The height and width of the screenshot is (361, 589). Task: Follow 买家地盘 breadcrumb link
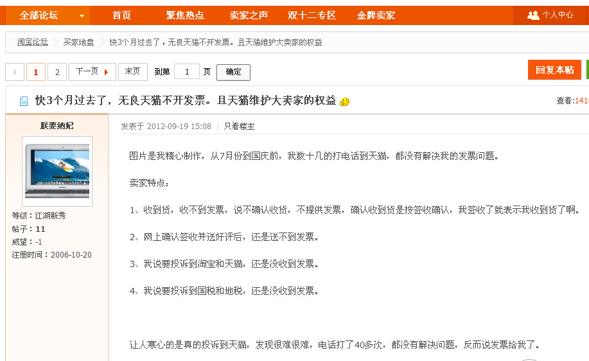(78, 42)
